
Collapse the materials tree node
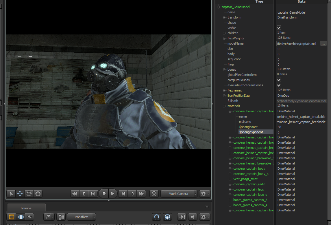pyautogui.click(x=224, y=106)
